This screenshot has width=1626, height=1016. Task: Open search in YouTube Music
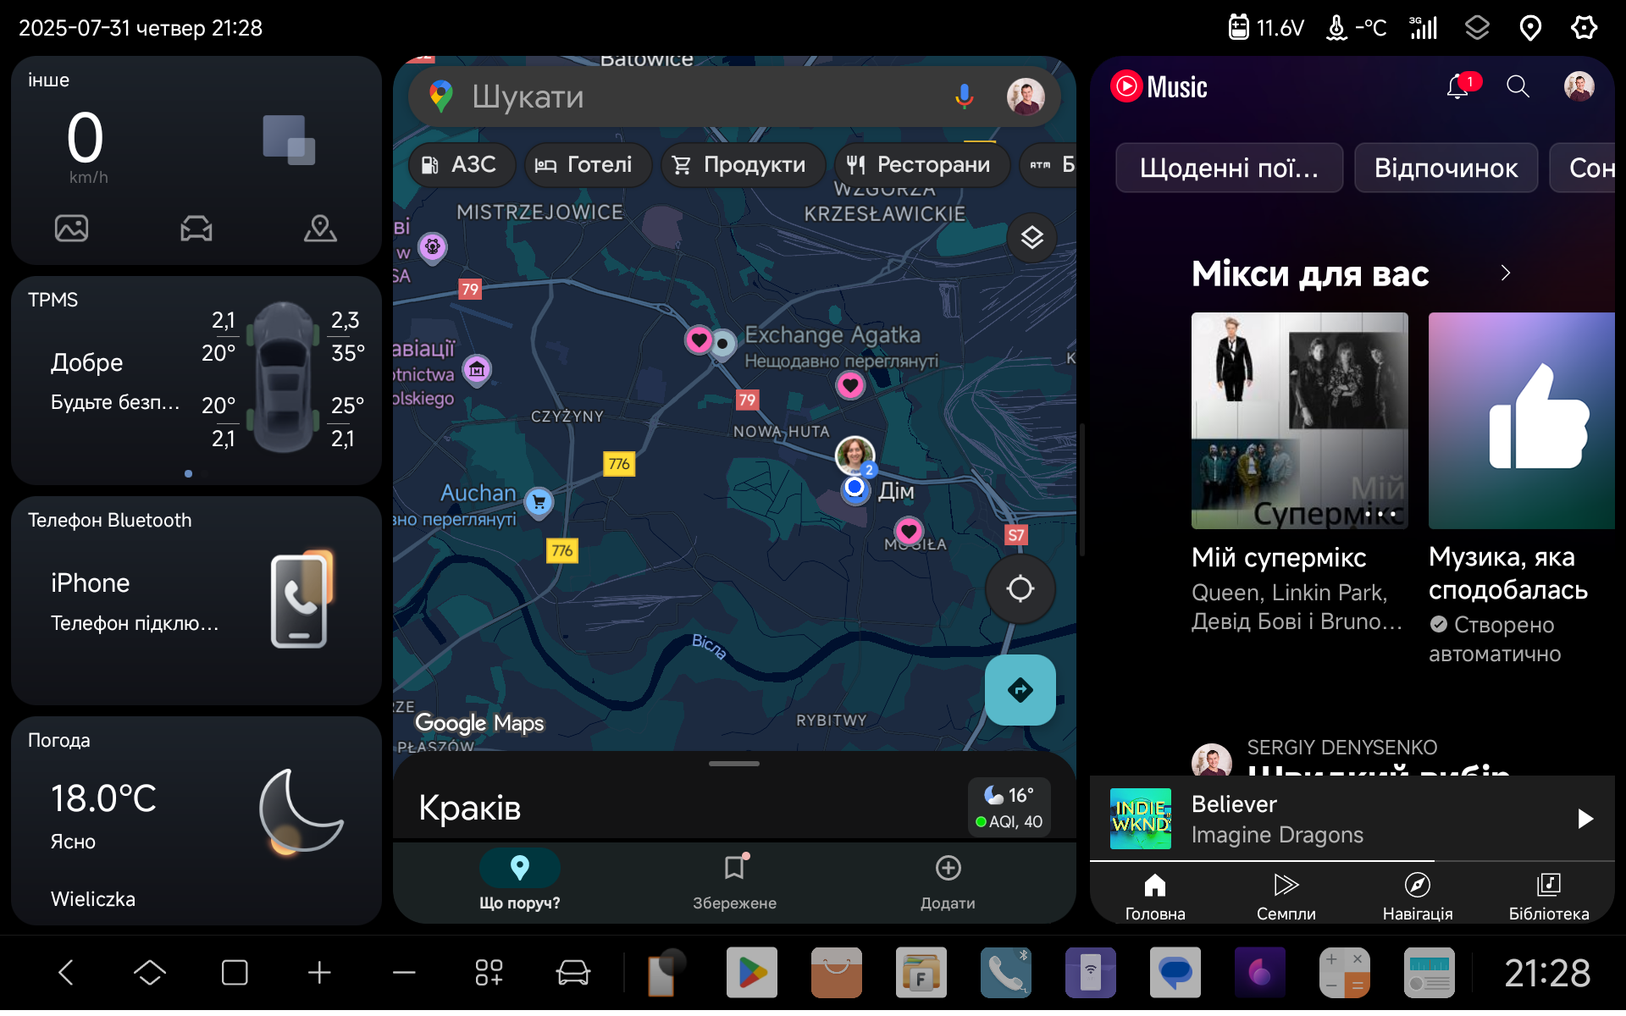tap(1518, 86)
